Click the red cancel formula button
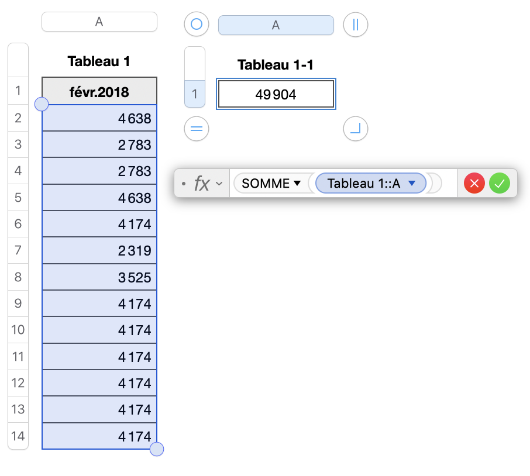 (474, 184)
